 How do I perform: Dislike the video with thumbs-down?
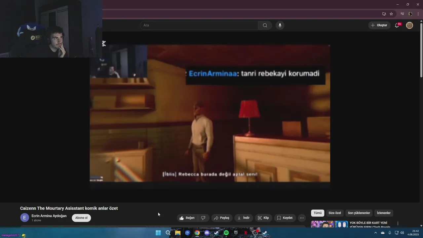coord(203,218)
